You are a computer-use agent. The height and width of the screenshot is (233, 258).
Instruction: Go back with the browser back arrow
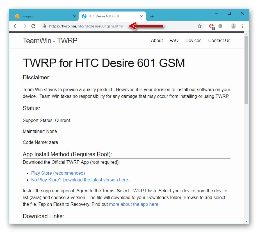[15, 26]
